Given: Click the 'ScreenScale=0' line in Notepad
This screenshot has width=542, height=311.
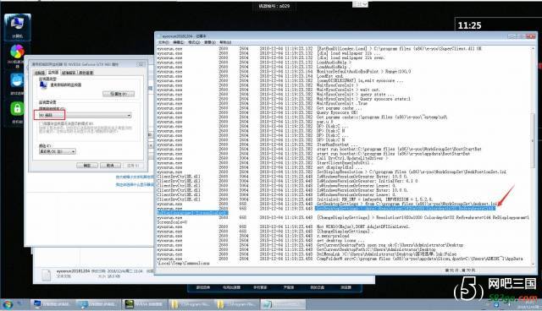Looking at the screenshot, I should [x=172, y=222].
